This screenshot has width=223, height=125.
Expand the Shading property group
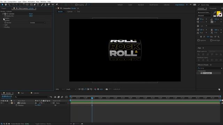(x=3, y=27)
